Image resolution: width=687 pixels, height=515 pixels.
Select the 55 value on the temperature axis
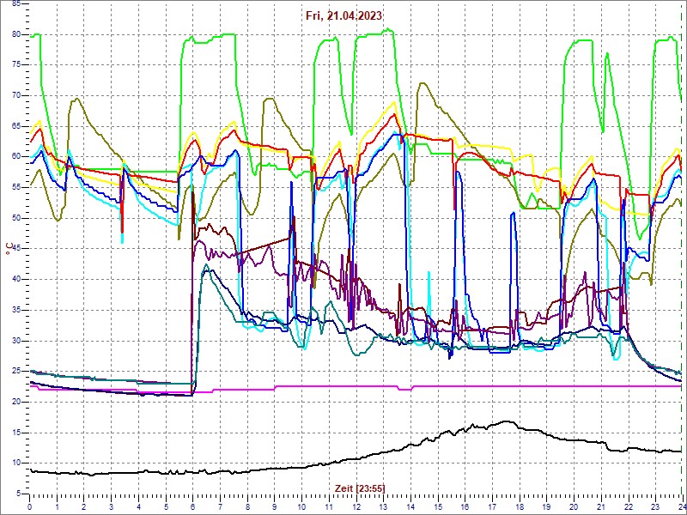(x=15, y=187)
